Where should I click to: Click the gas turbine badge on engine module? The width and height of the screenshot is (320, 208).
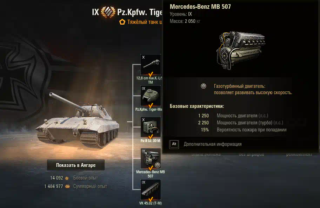(x=157, y=165)
